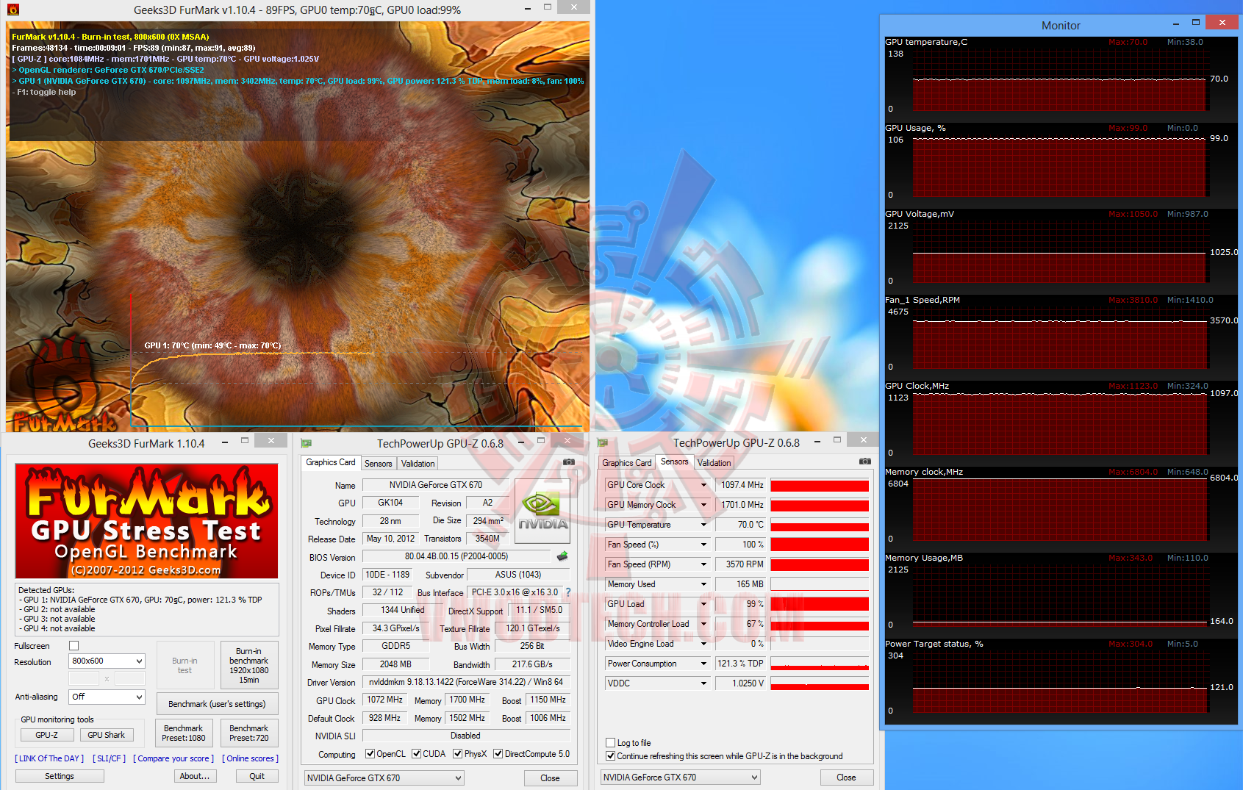Toggle the PhysX checkbox
This screenshot has height=790, width=1243.
[458, 754]
